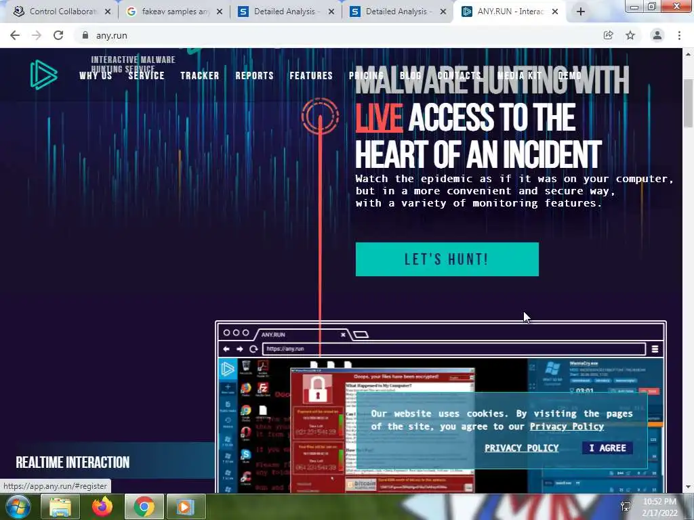Click the red pulsing circle marker

(320, 116)
